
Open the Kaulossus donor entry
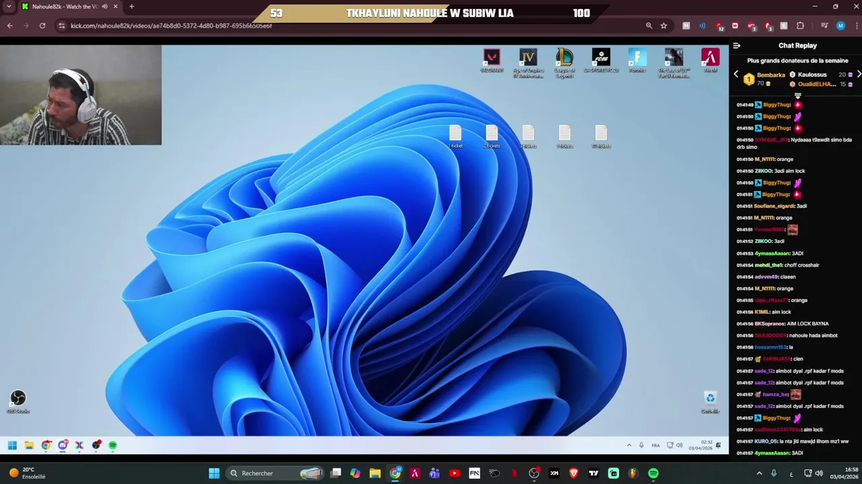tap(822, 75)
